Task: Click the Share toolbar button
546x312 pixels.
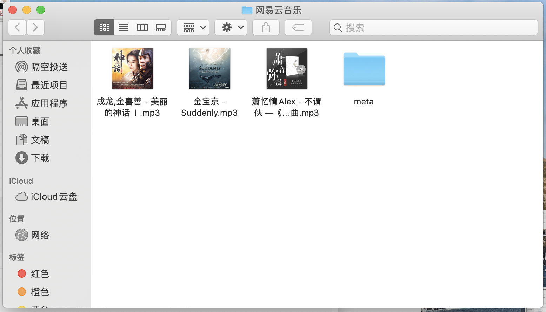Action: click(x=266, y=27)
